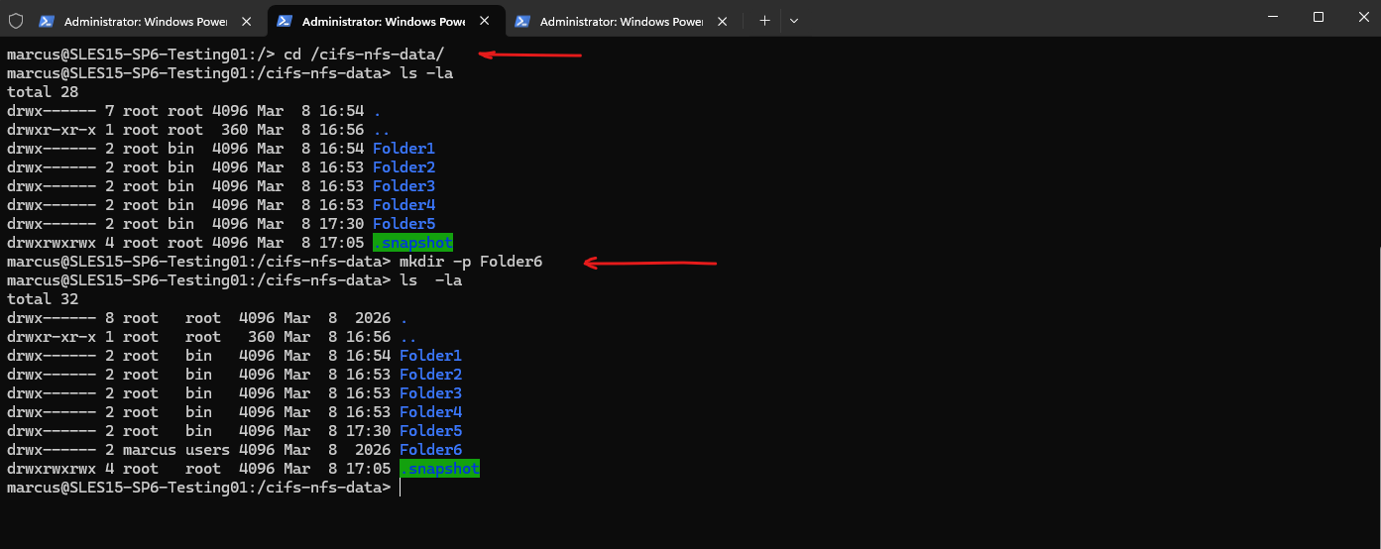The image size is (1381, 549).
Task: Click the 'total 28' line
Action: 43,92
